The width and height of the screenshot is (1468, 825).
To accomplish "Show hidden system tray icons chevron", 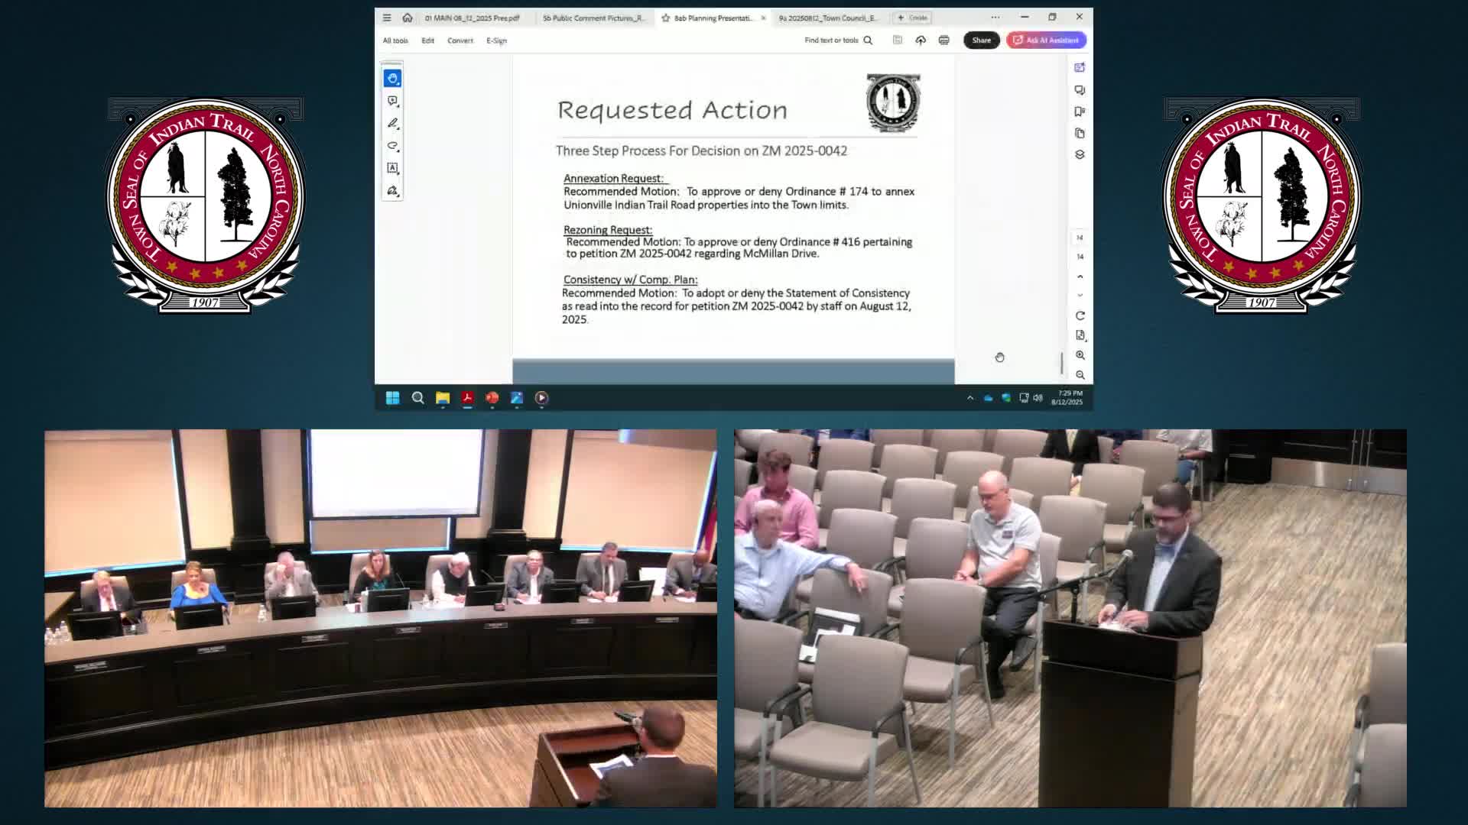I will click(x=969, y=398).
